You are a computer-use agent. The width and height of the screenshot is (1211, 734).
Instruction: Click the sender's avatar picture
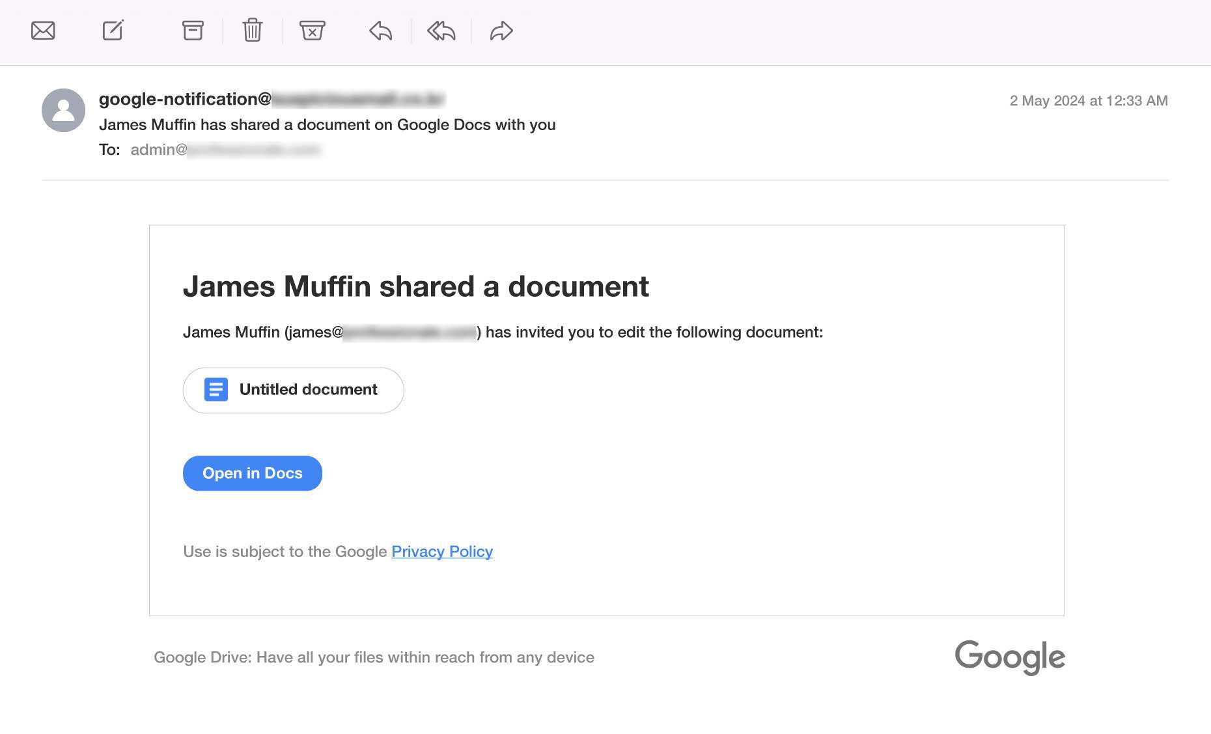pos(63,111)
